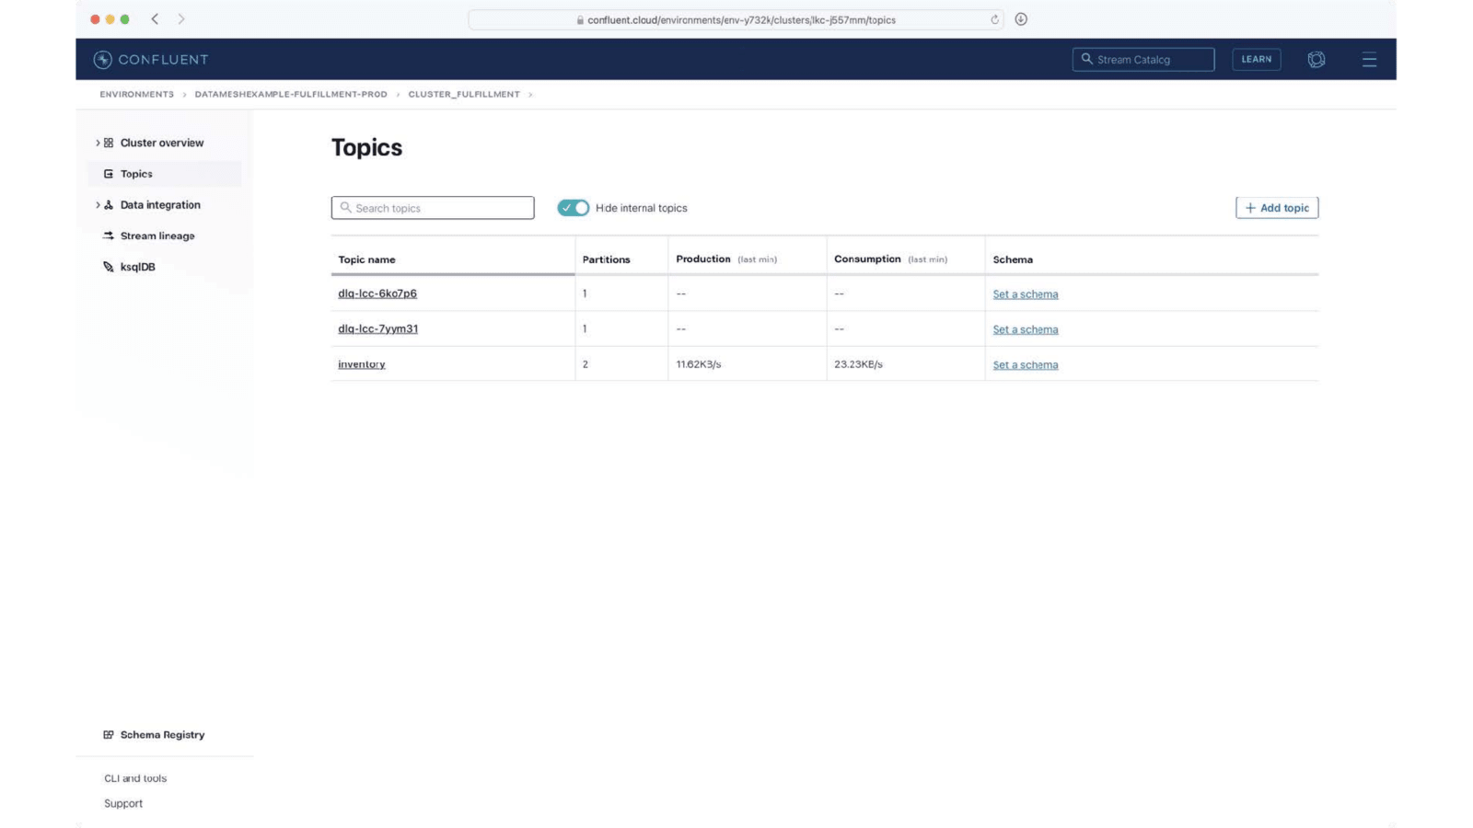Go forward with browser forward arrow

click(x=181, y=18)
